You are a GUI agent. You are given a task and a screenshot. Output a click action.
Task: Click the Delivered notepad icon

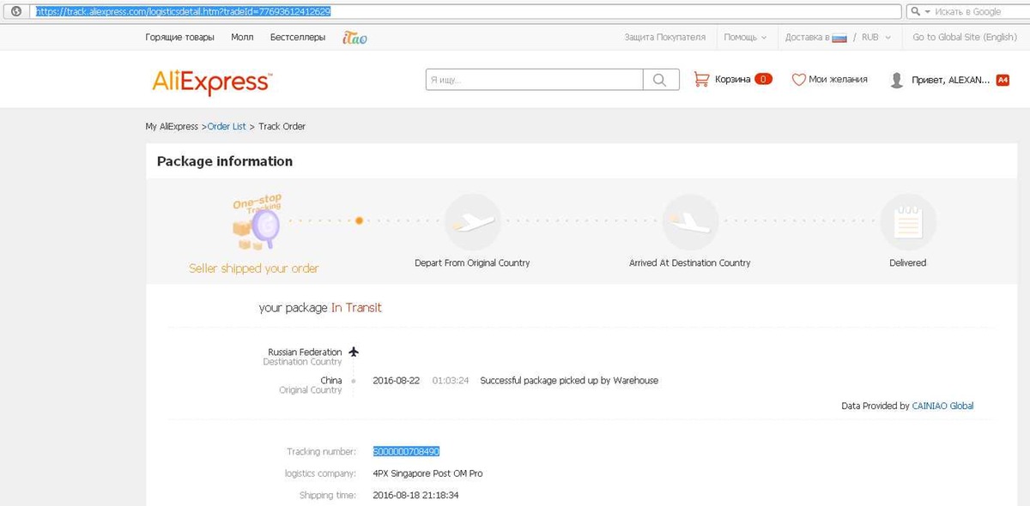[907, 223]
